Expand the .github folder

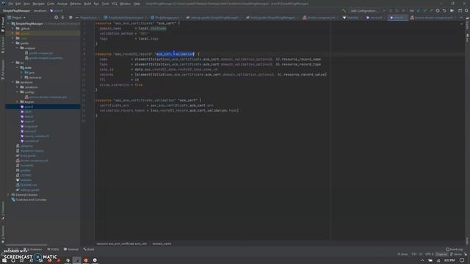point(13,29)
